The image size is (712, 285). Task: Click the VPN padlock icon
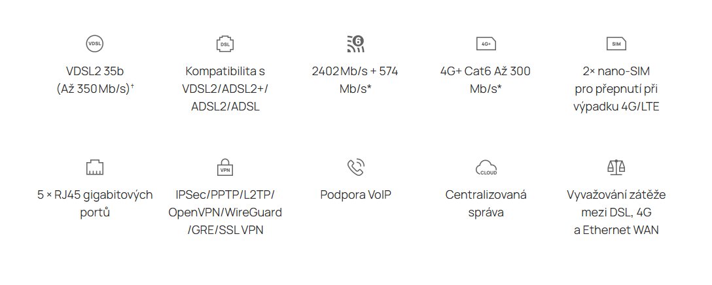tap(224, 167)
